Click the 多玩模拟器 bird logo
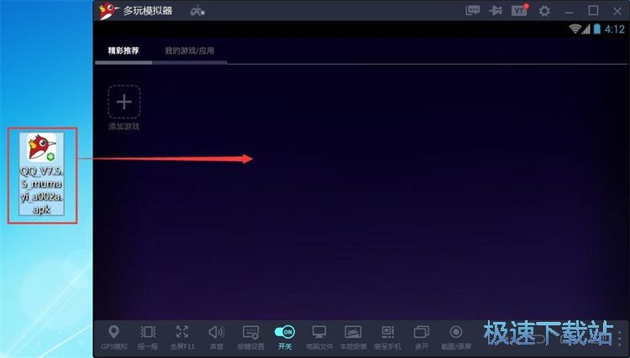Image resolution: width=630 pixels, height=358 pixels. point(108,10)
